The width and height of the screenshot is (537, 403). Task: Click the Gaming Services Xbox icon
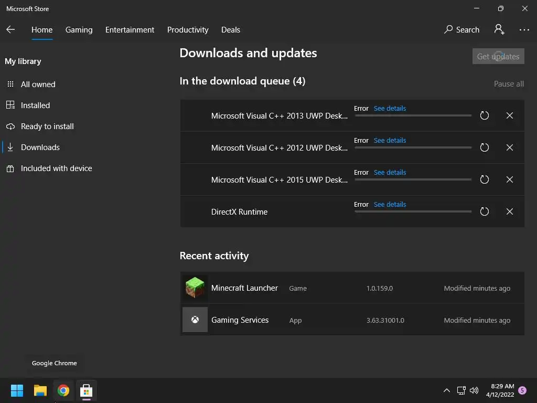click(195, 320)
